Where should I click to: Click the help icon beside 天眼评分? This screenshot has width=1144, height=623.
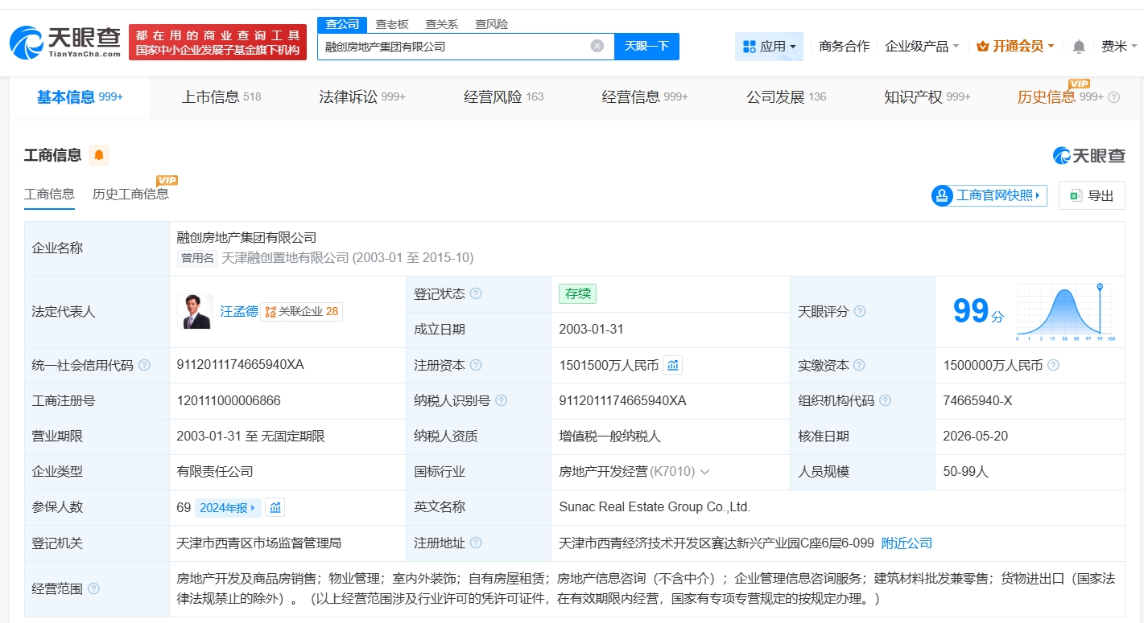(860, 311)
